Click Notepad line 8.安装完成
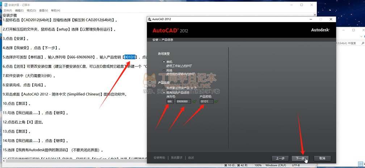 pos(25,85)
